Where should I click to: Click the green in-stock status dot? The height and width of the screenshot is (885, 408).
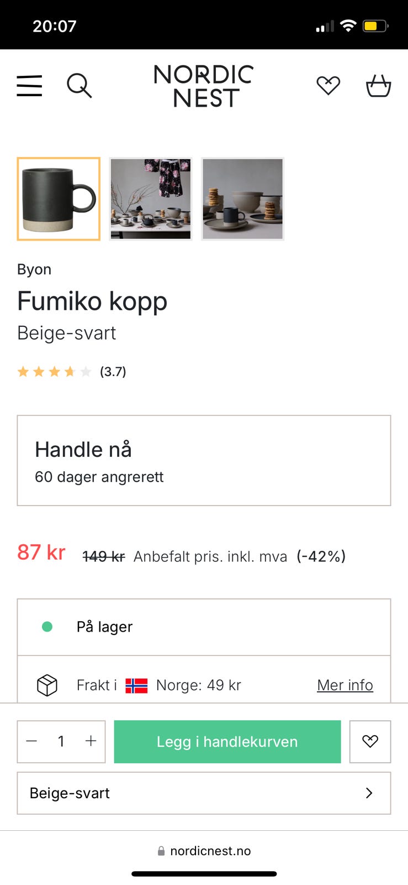47,627
